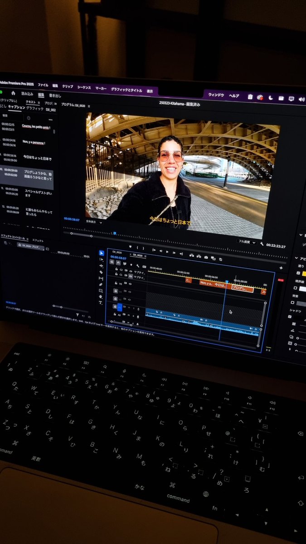Select the Slip tool in tools panel
This screenshot has width=306, height=544.
coord(101,278)
